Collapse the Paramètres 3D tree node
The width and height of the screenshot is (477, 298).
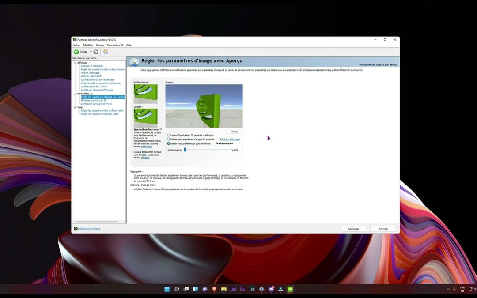75,94
